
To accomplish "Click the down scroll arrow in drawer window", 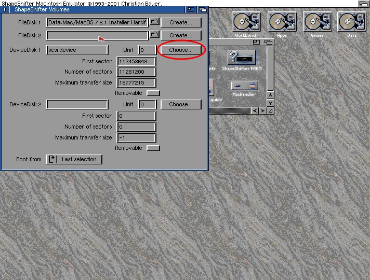I will [270, 103].
